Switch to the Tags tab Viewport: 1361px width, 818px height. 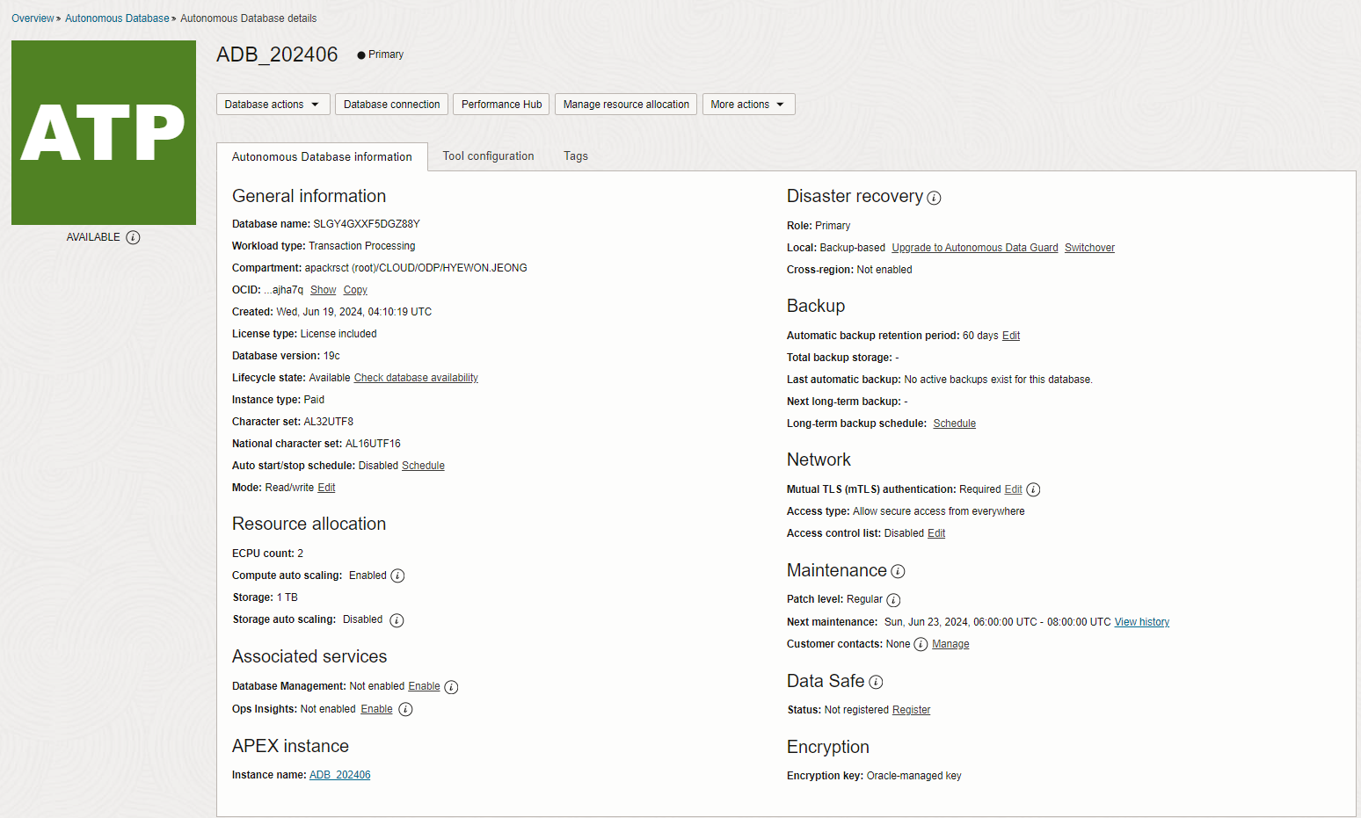click(576, 156)
